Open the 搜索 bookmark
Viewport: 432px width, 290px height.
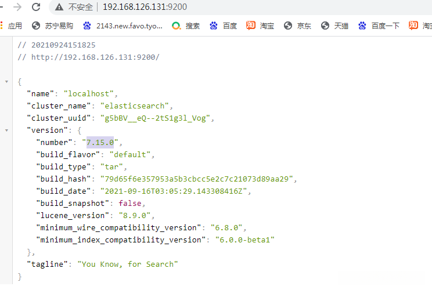(186, 26)
